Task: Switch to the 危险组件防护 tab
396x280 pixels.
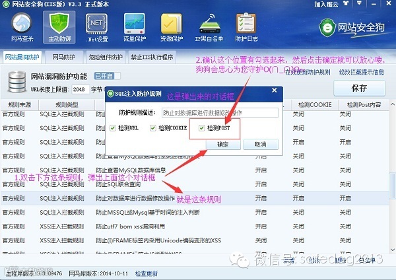Action: pos(106,57)
